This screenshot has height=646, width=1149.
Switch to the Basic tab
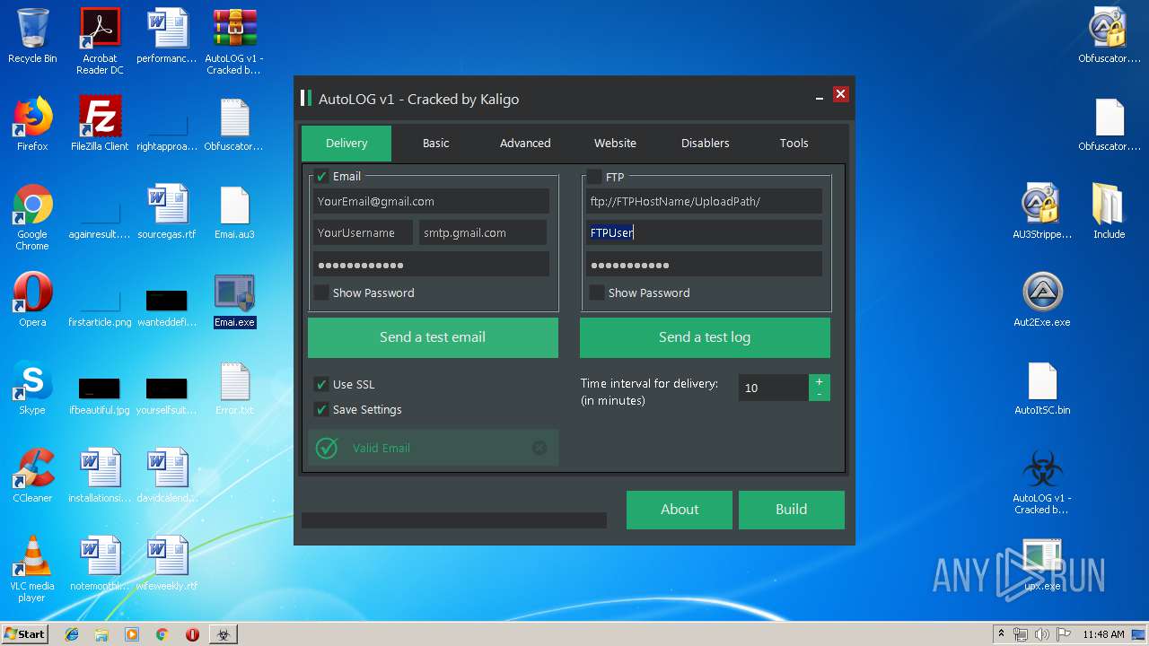[436, 143]
